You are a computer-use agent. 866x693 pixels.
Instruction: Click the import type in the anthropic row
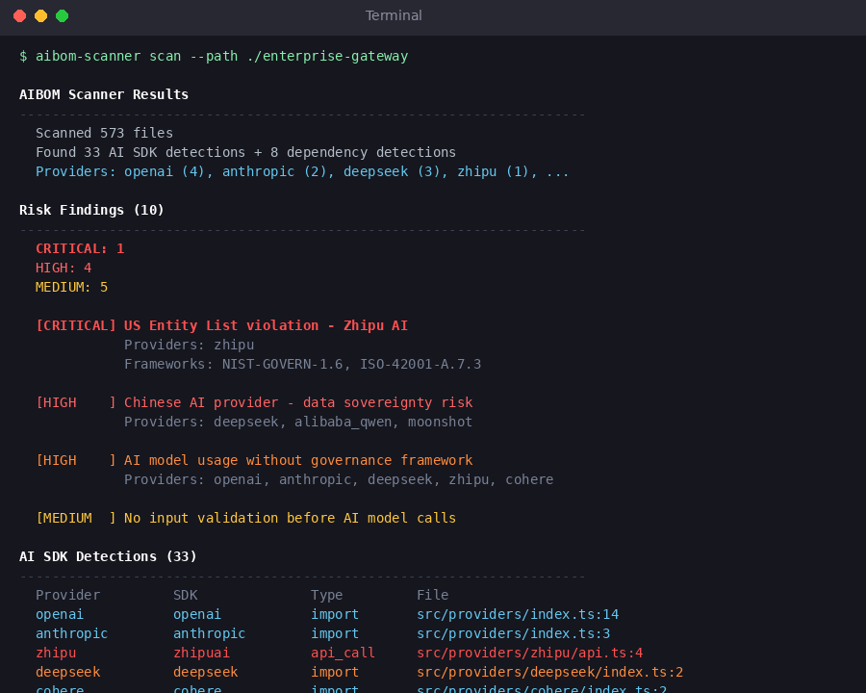click(x=335, y=634)
